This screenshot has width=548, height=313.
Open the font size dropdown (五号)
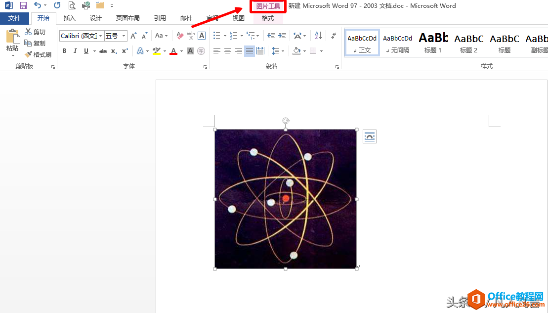point(123,36)
